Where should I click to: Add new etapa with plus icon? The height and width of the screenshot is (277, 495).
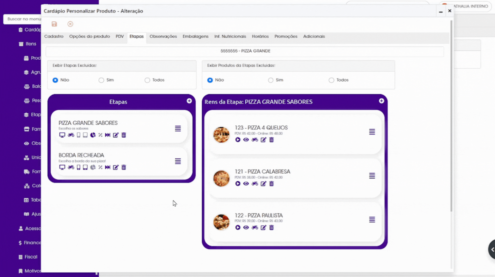point(189,101)
